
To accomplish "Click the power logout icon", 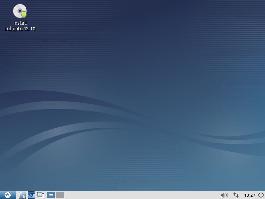I will pyautogui.click(x=261, y=195).
